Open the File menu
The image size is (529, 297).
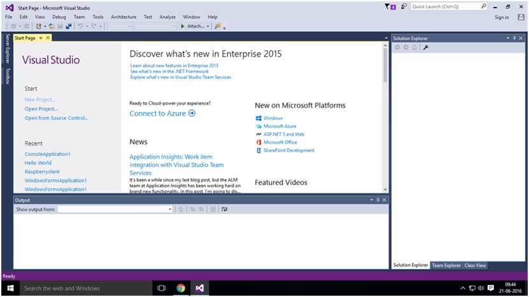pyautogui.click(x=8, y=17)
